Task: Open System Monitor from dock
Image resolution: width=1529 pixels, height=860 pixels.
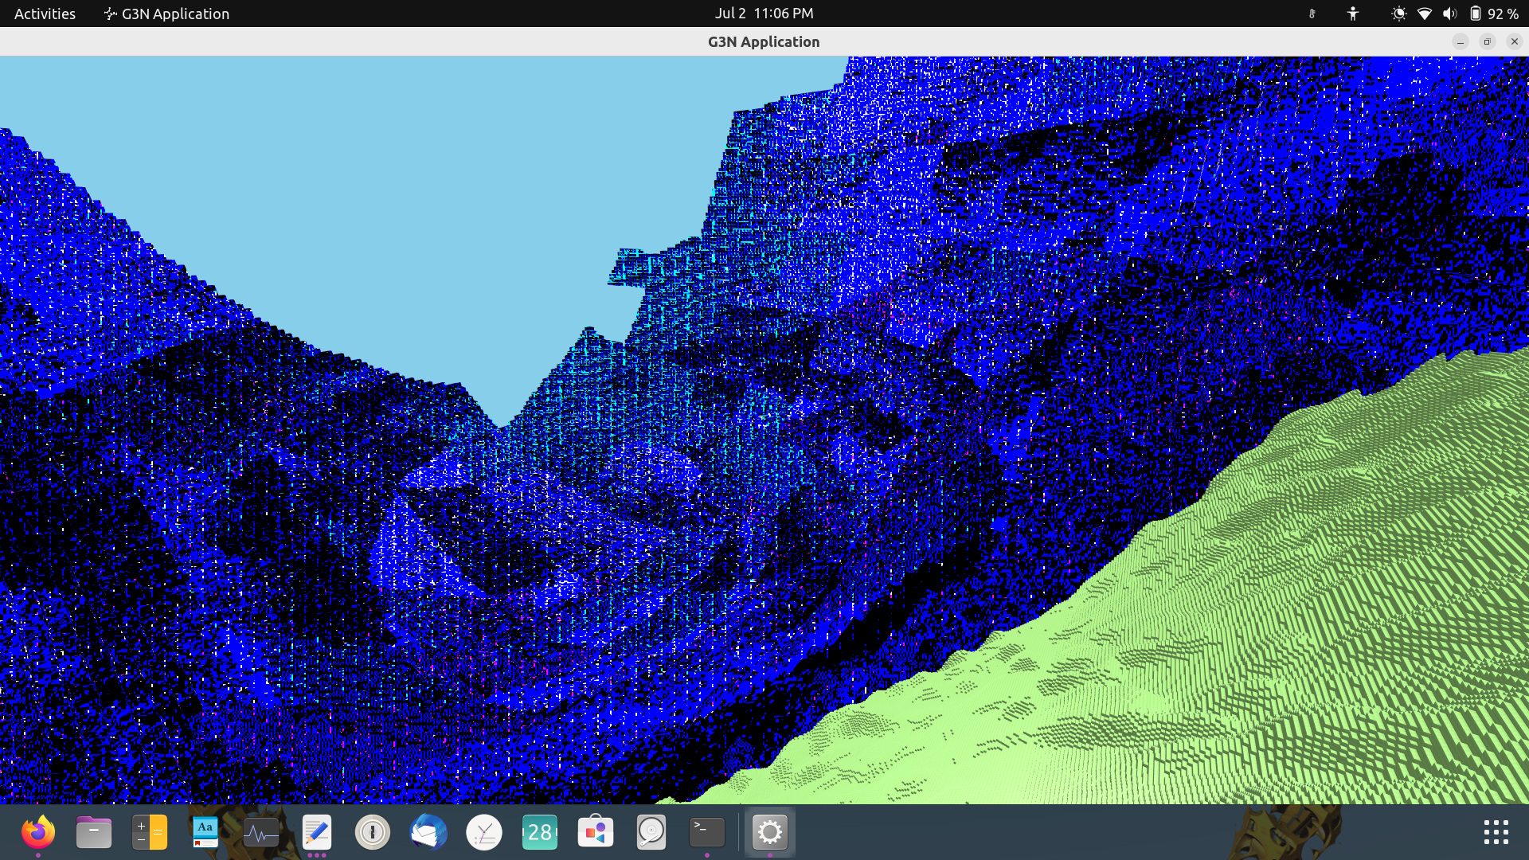Action: (260, 833)
